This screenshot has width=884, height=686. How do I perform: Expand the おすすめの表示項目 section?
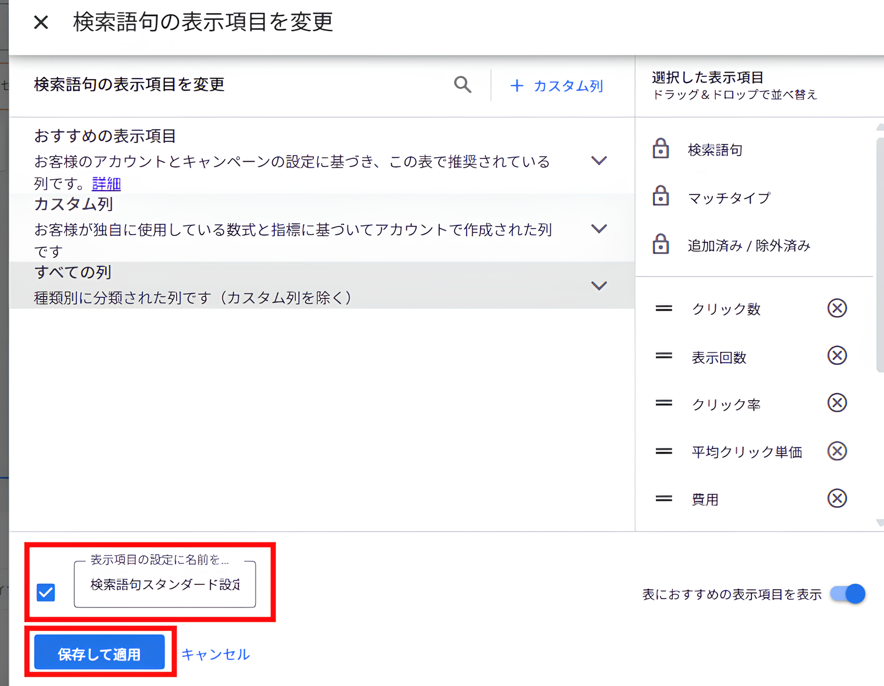pos(599,161)
